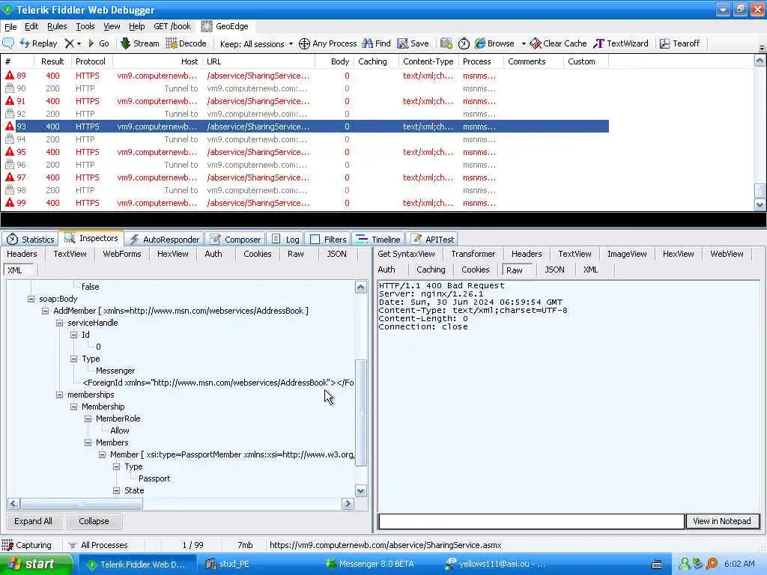Click the comment bubble toolbar icon
The image size is (767, 575).
point(8,43)
